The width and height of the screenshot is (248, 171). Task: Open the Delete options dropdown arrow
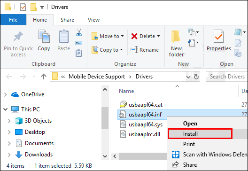pos(158,36)
